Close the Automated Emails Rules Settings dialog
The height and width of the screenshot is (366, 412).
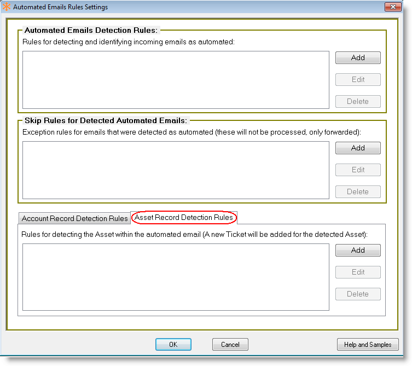(392, 7)
